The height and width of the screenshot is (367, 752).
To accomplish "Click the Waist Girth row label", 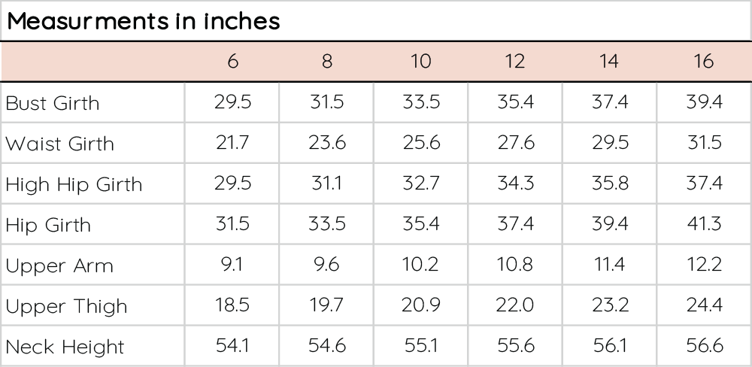I will click(x=60, y=144).
